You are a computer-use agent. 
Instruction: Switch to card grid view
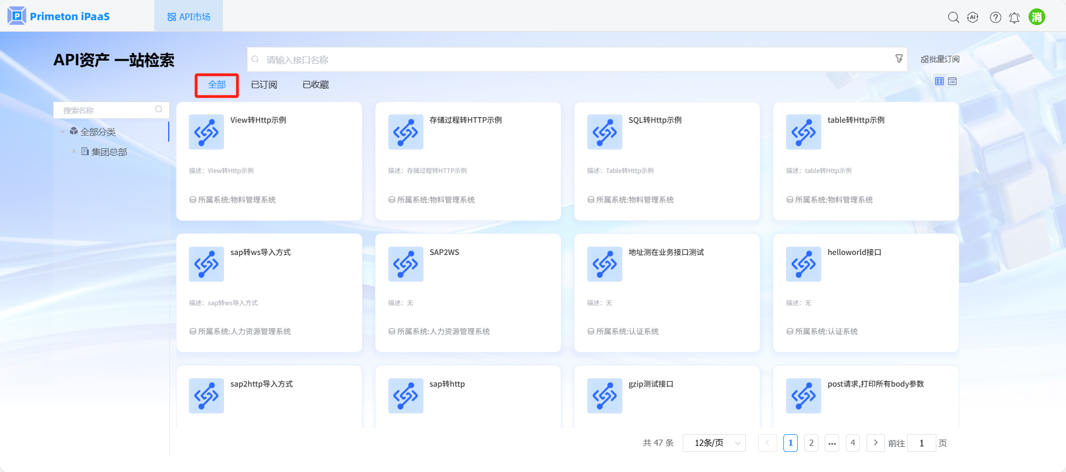click(939, 81)
